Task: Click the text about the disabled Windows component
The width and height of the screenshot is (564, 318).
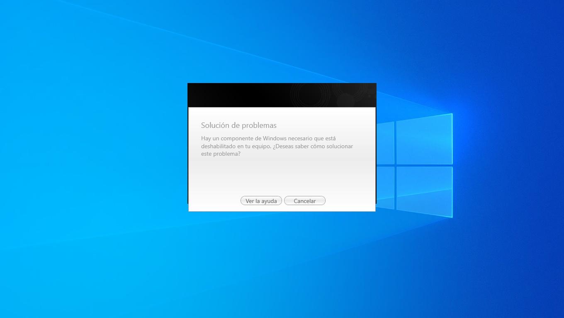Action: pyautogui.click(x=277, y=146)
